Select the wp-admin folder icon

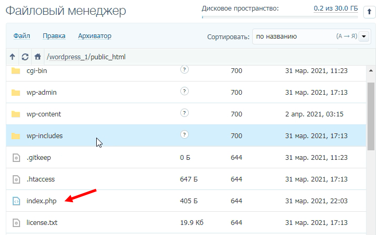point(16,93)
